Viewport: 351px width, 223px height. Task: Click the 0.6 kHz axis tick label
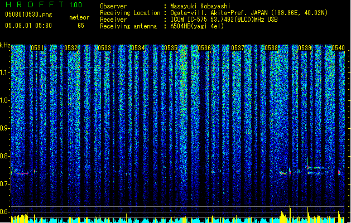5,212
